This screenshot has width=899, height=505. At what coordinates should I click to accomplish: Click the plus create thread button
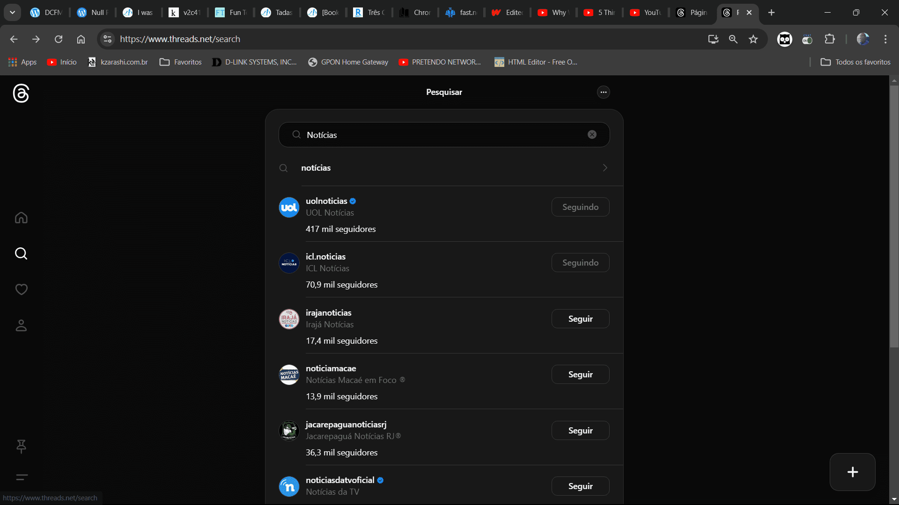852,472
